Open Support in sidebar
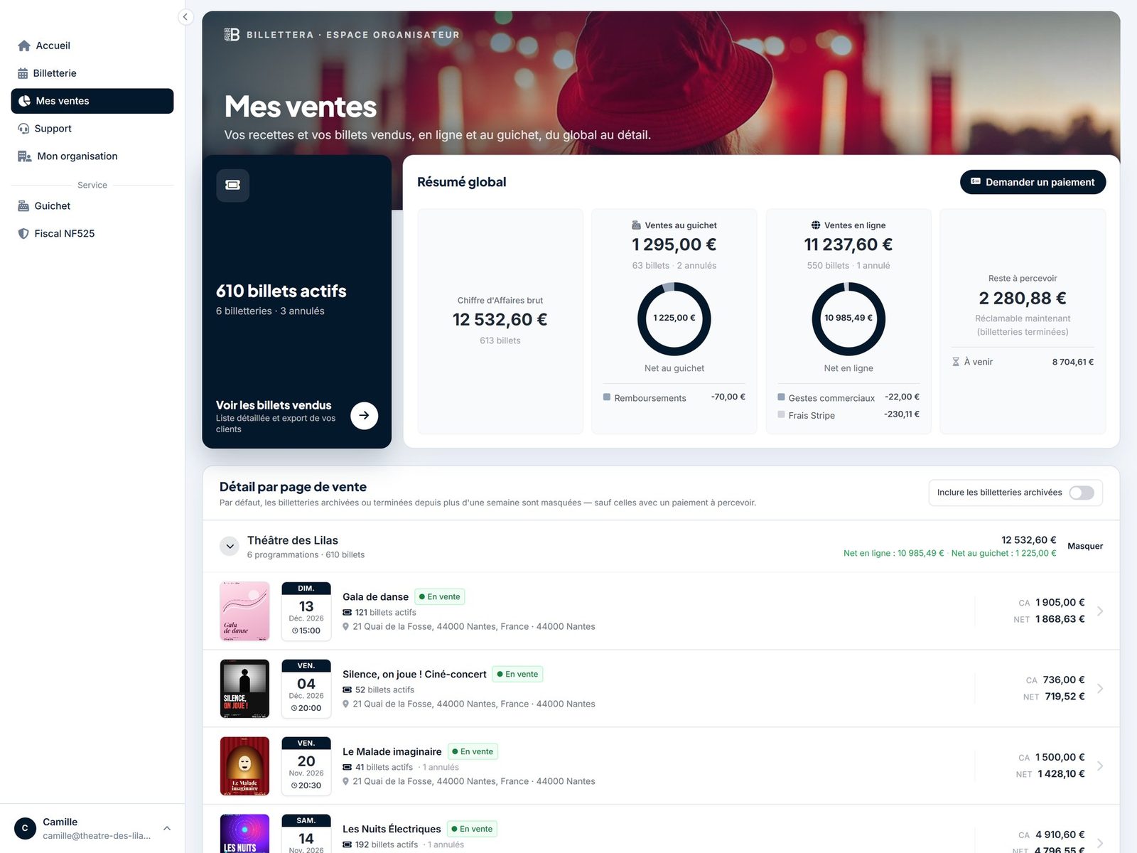This screenshot has width=1137, height=853. (92, 129)
